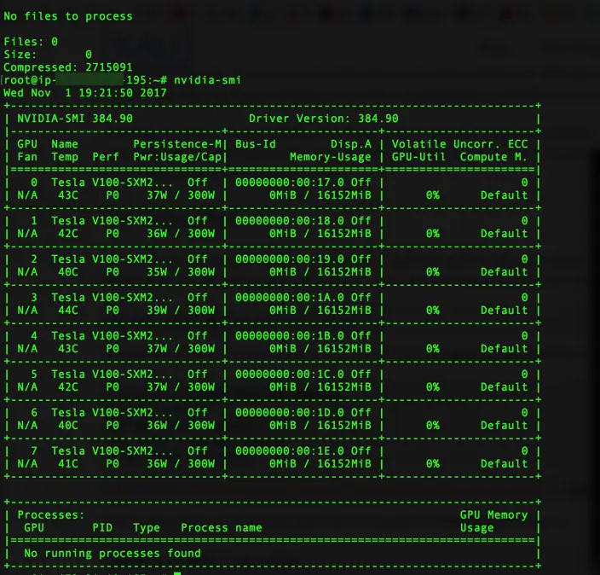The height and width of the screenshot is (575, 600).
Task: Click the Process name column header
Action: click(x=222, y=527)
